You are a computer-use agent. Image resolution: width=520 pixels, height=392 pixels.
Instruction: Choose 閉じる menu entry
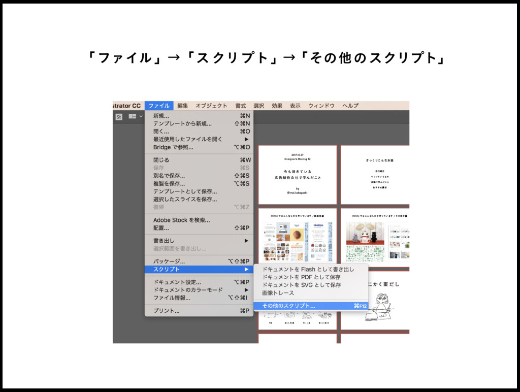coord(199,160)
